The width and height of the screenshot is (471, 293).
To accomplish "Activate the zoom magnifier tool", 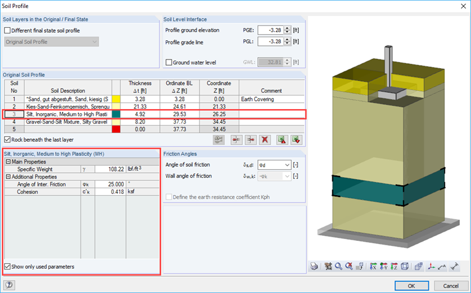I will (338, 266).
